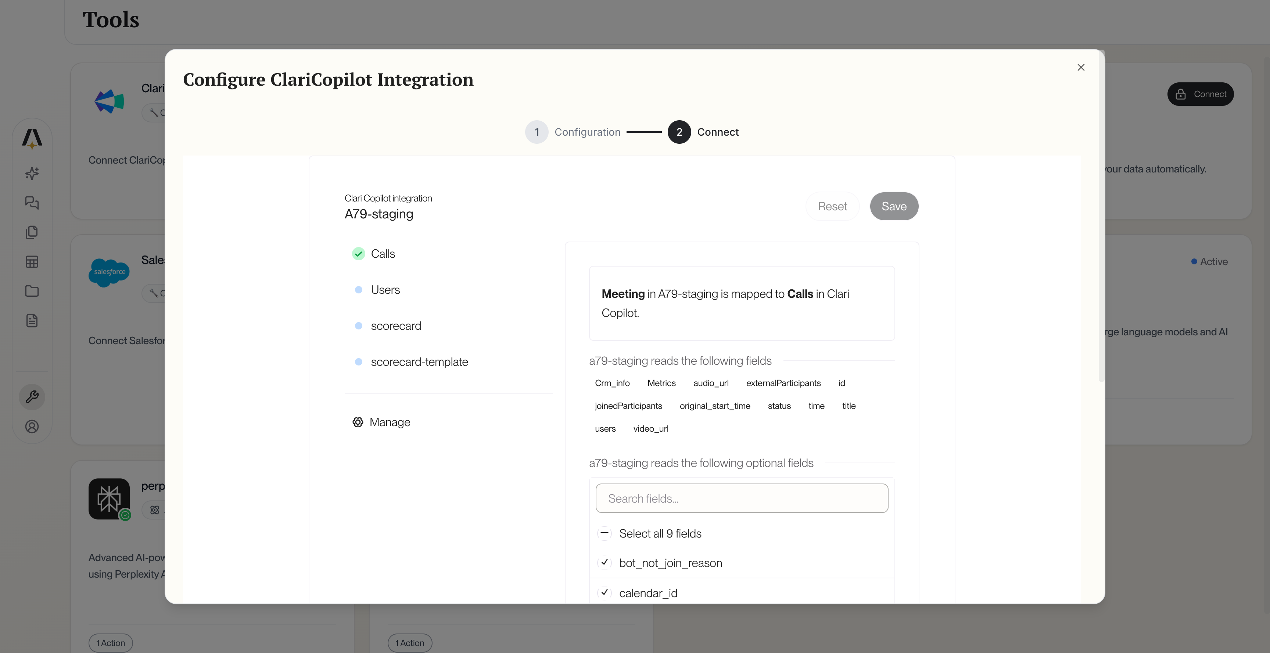Open the folder icon in sidebar

point(32,291)
